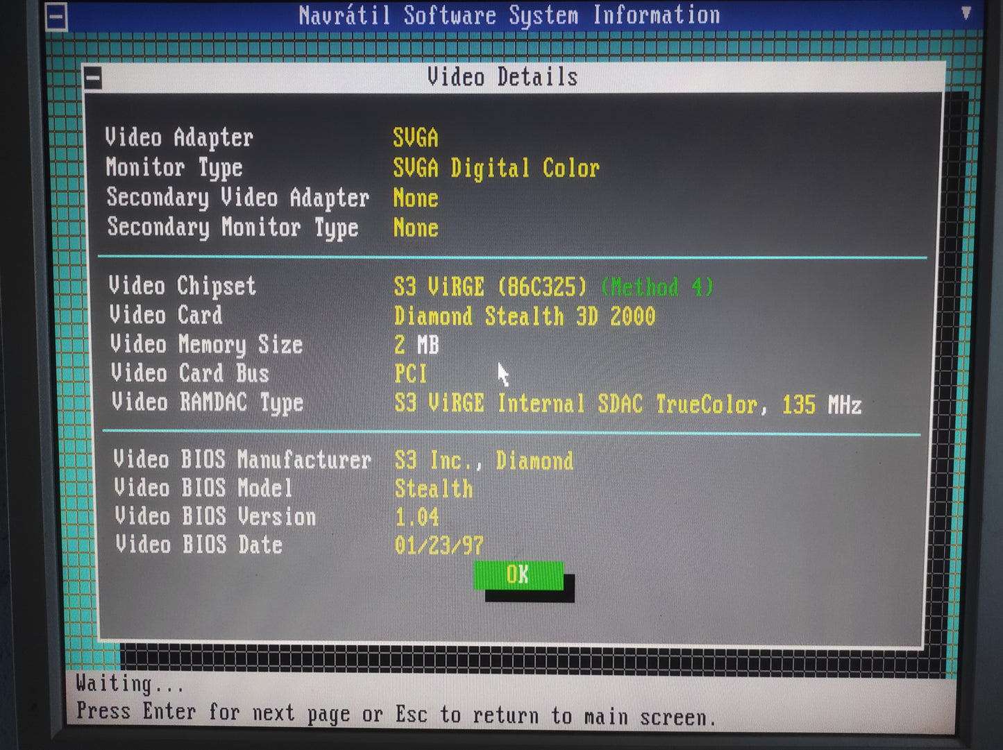Select the green Method 4 text

(x=657, y=287)
